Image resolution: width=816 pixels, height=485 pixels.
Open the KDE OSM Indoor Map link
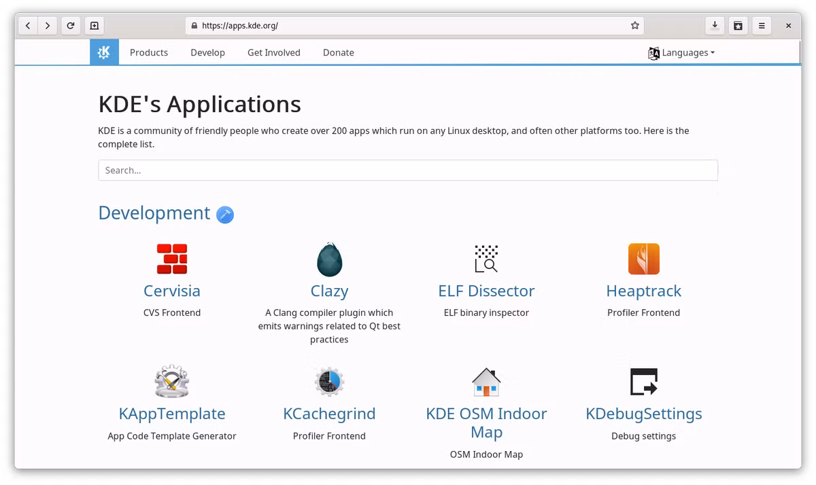pyautogui.click(x=486, y=423)
